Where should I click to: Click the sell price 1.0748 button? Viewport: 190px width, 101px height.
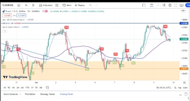(x=7, y=15)
